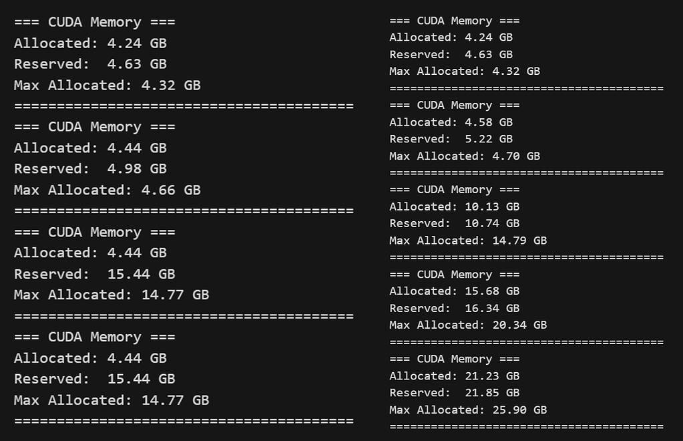Click the last 'Max Allocated: 14.77 GB' line
The image size is (683, 441).
pyautogui.click(x=111, y=400)
